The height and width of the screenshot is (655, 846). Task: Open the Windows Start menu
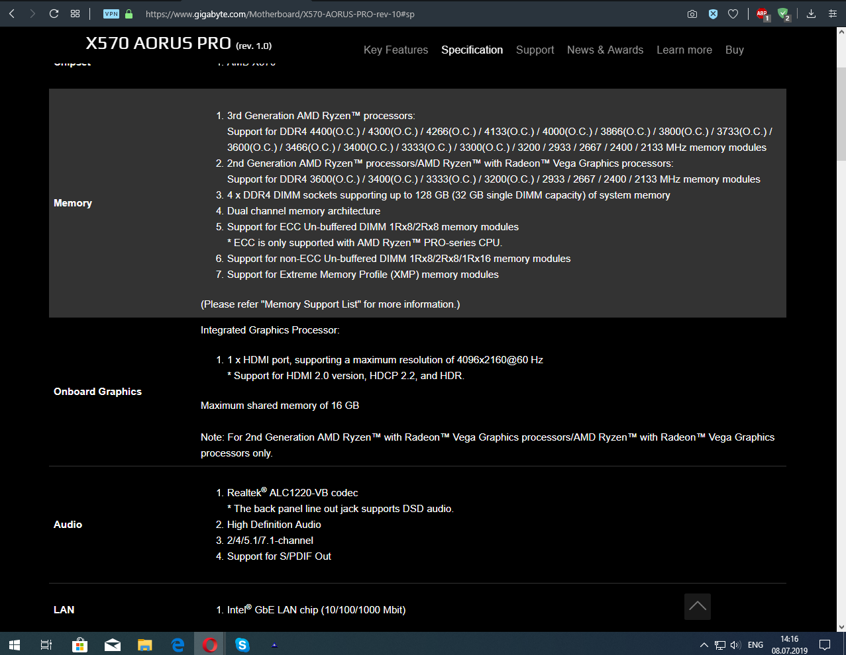(15, 644)
